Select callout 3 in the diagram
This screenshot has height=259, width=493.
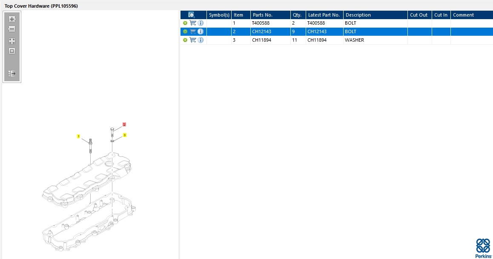(x=124, y=135)
